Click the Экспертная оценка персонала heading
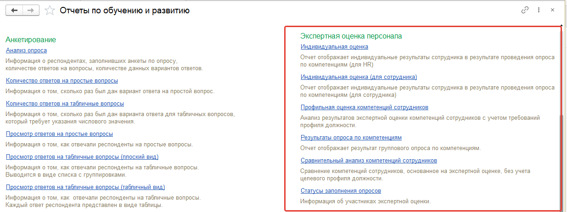Viewport: 567px width, 212px height. coord(351,36)
